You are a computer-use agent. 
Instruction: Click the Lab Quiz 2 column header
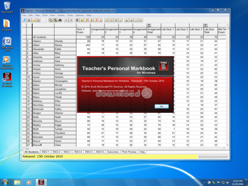pyautogui.click(x=182, y=31)
